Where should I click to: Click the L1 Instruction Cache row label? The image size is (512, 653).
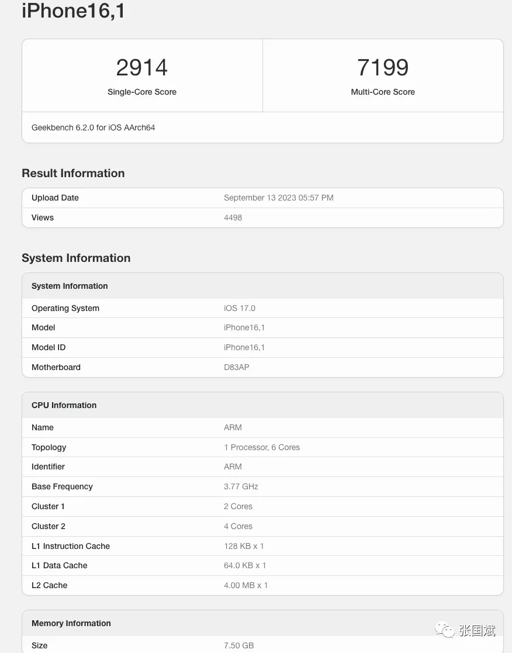click(71, 546)
